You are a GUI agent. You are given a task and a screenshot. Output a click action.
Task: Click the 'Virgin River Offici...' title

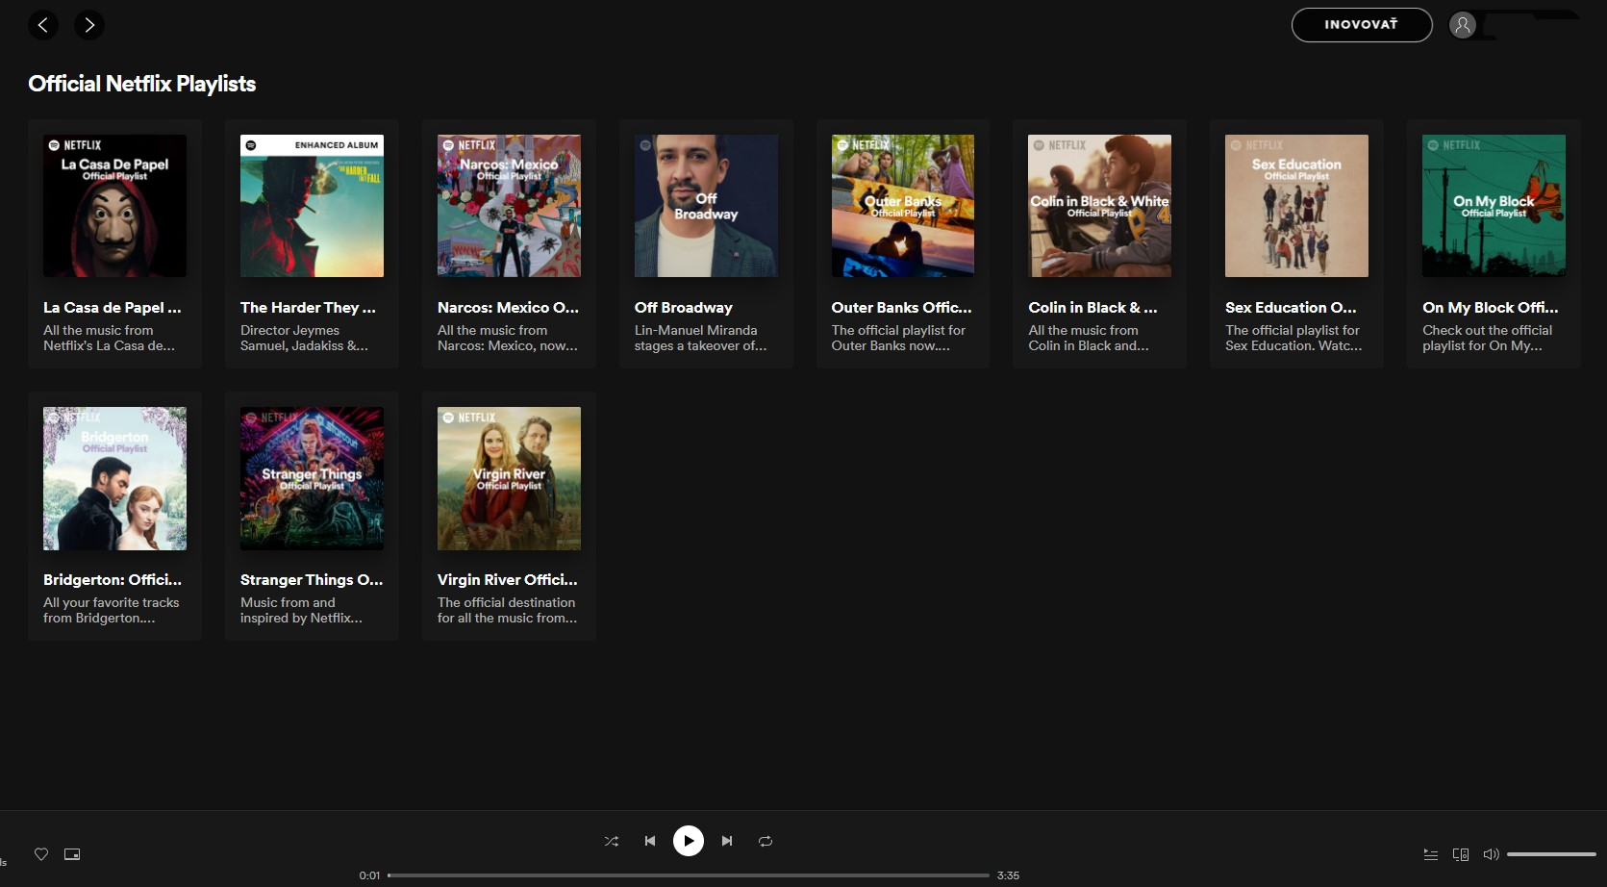[508, 580]
